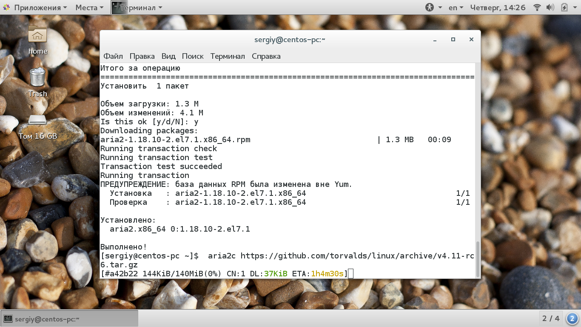The height and width of the screenshot is (327, 581).
Task: Minimize the terminal window
Action: 435,40
